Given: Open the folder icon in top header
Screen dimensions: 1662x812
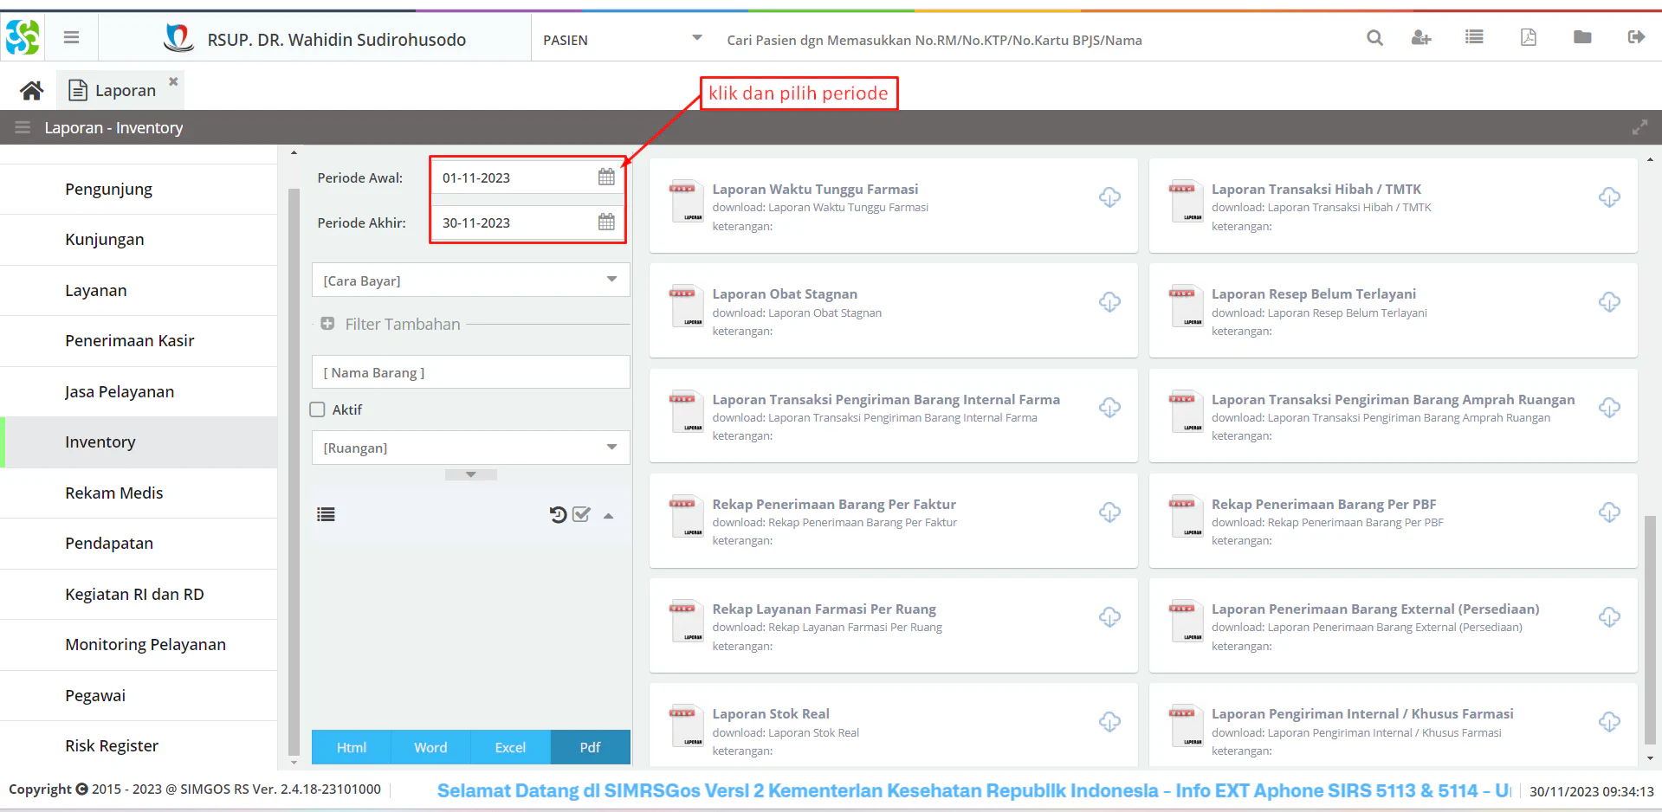Looking at the screenshot, I should (x=1582, y=37).
